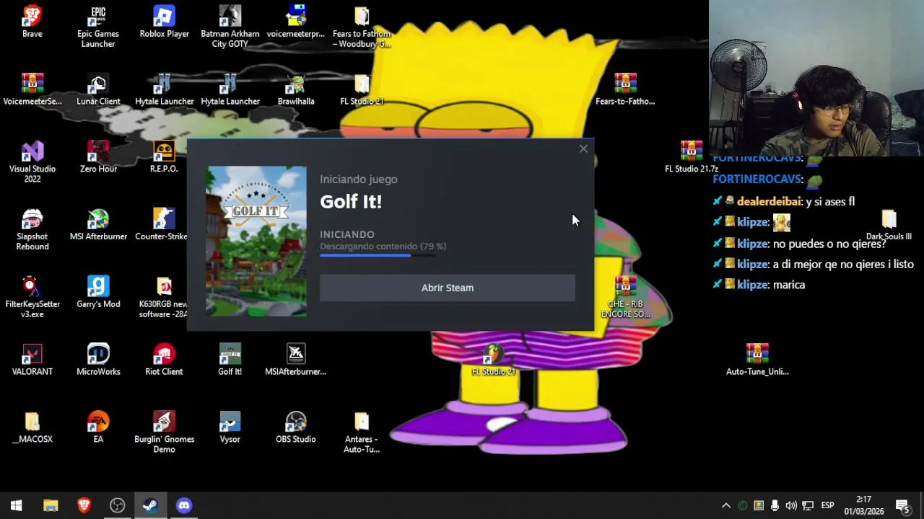924x519 pixels.
Task: Open the volume control tray icon
Action: (791, 505)
